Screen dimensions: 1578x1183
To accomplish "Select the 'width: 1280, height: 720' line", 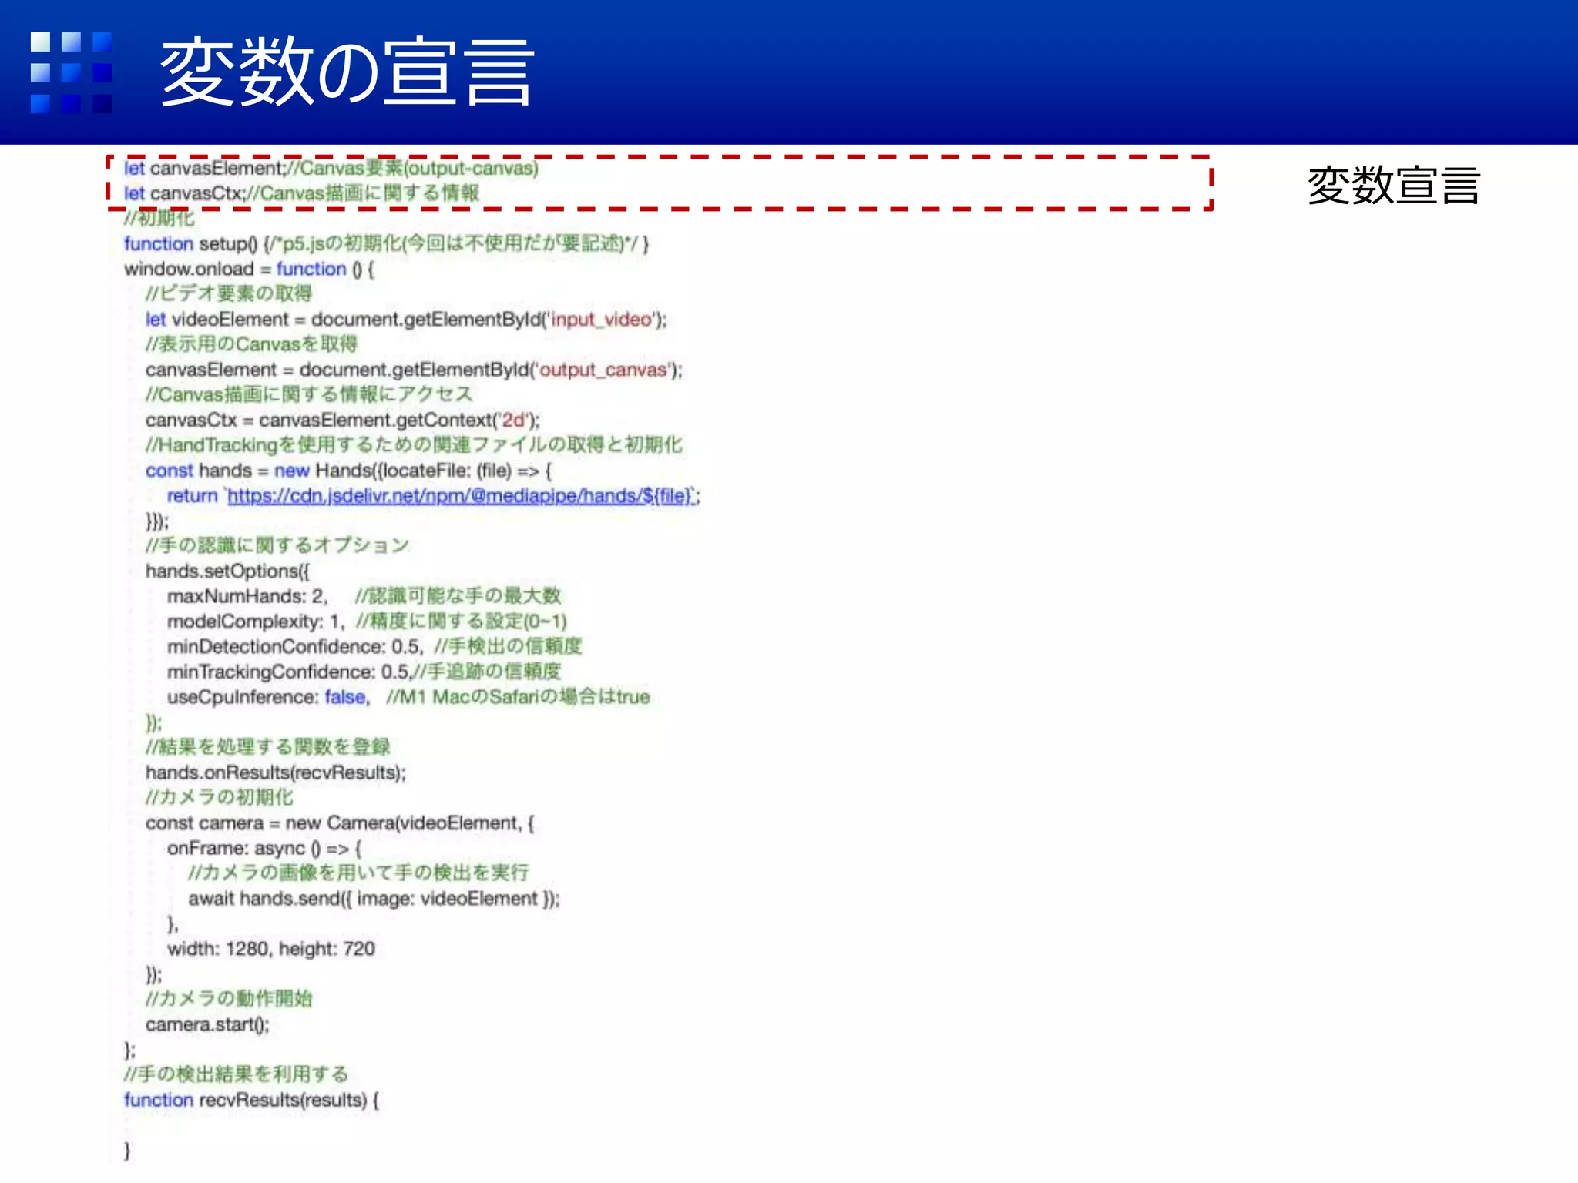I will 271,949.
